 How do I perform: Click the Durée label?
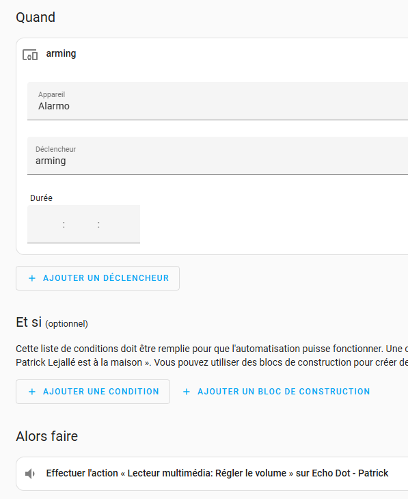point(42,198)
